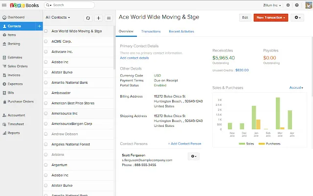This screenshot has width=313, height=196.
Task: Open the help question mark icon
Action: pos(297,5)
